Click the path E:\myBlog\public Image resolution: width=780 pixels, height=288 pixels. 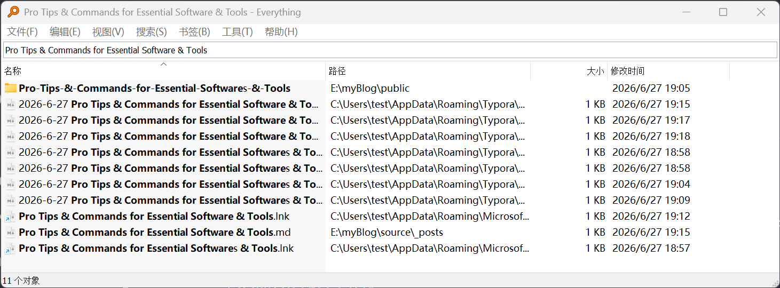(x=370, y=88)
